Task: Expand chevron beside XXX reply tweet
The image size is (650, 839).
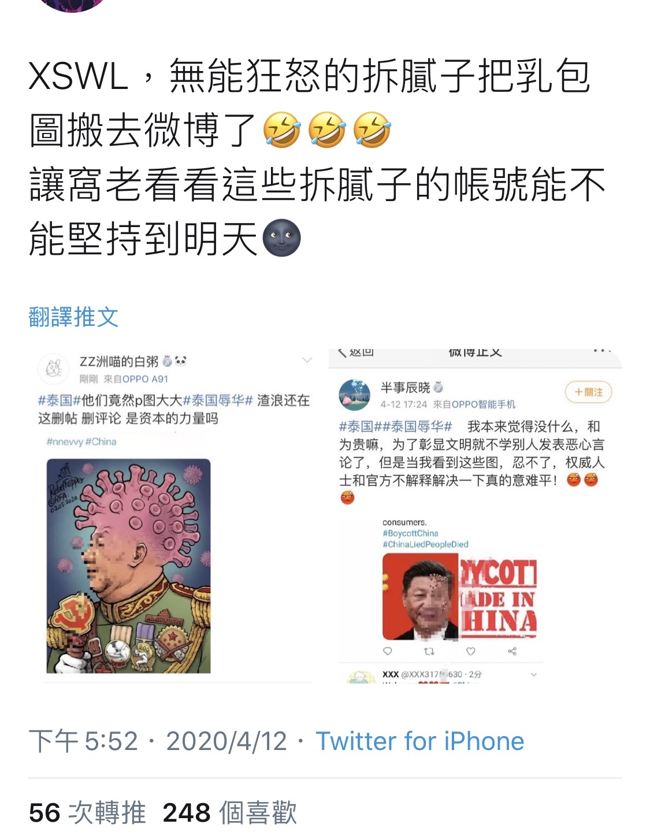Action: (x=533, y=674)
